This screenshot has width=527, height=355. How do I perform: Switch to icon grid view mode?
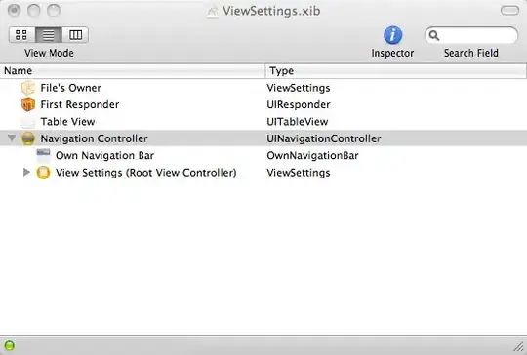tap(21, 35)
